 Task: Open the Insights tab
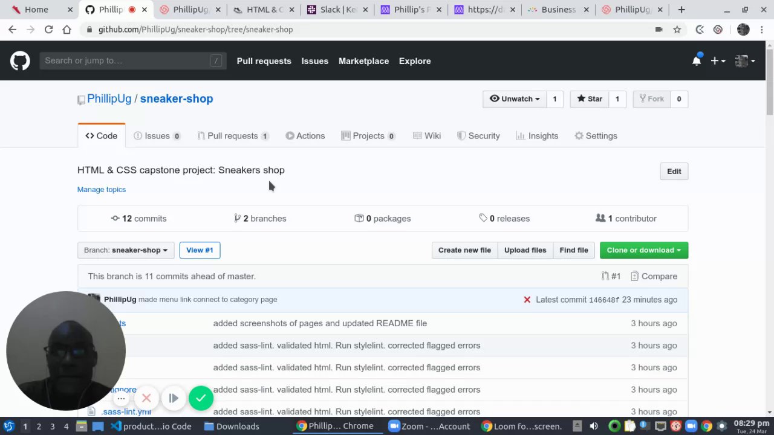pos(537,136)
